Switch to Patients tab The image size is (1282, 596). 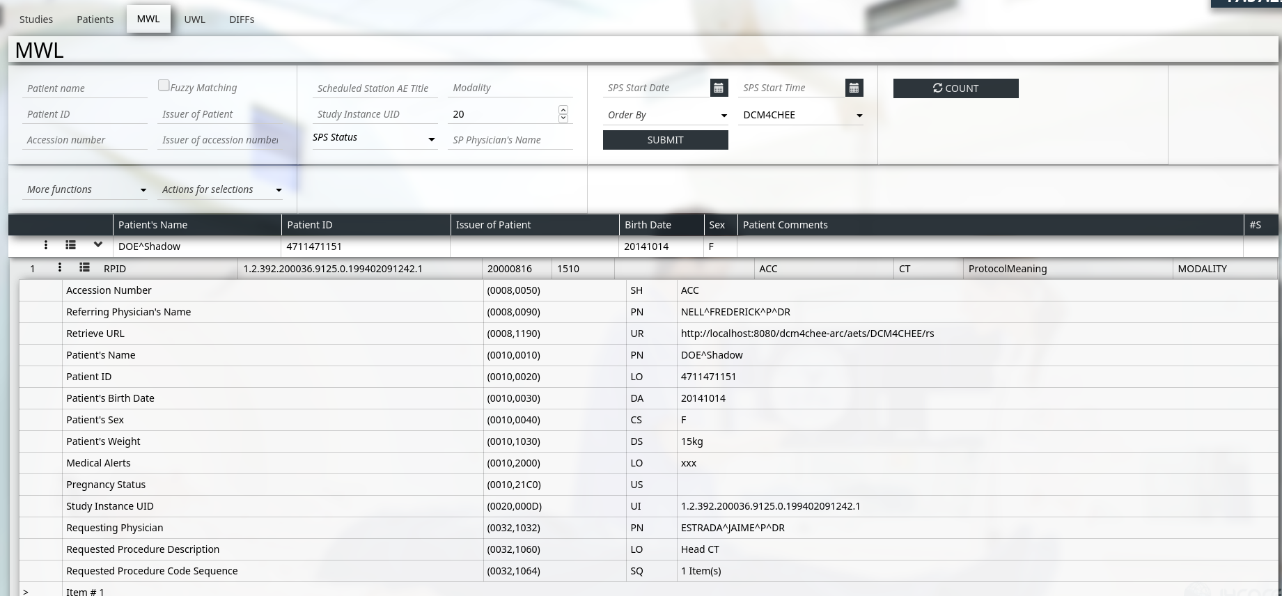pyautogui.click(x=95, y=19)
